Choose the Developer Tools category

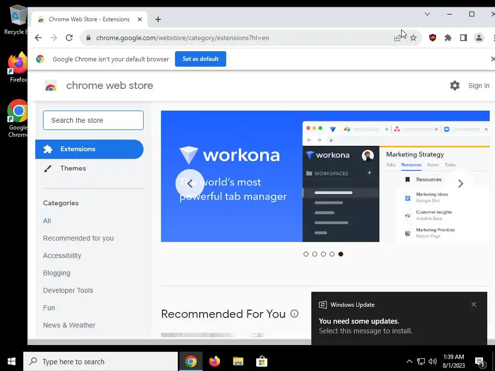pos(68,290)
